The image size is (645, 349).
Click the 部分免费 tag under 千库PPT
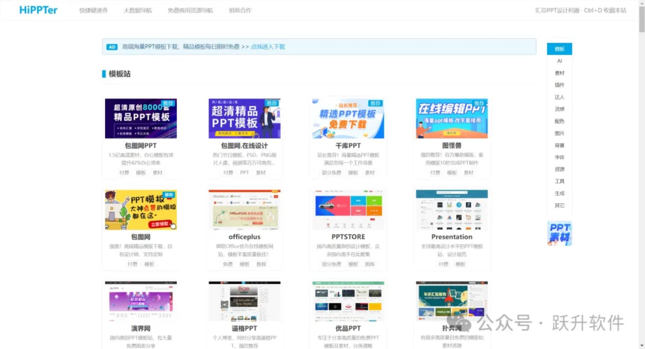[x=331, y=173]
